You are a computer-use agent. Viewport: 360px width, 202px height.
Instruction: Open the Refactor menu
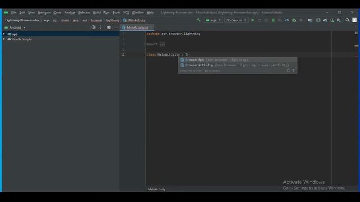click(x=84, y=12)
